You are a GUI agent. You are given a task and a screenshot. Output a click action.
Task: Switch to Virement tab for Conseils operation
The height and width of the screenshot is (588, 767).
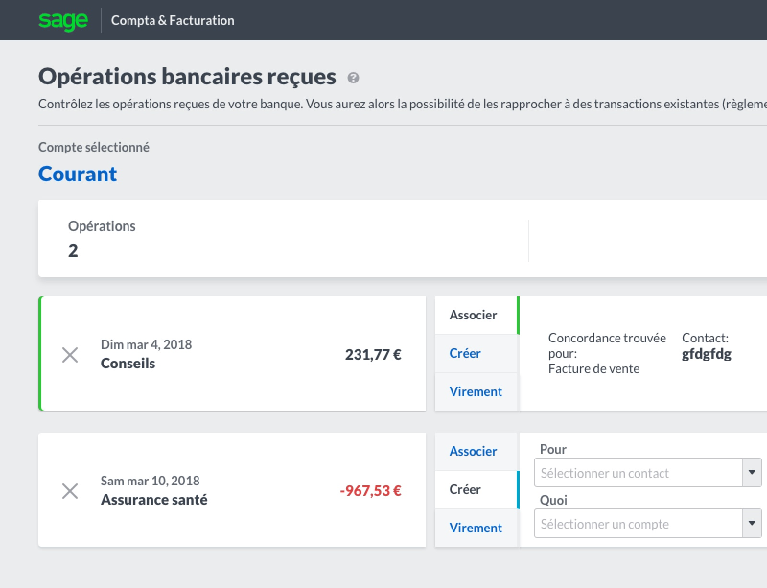(x=476, y=392)
